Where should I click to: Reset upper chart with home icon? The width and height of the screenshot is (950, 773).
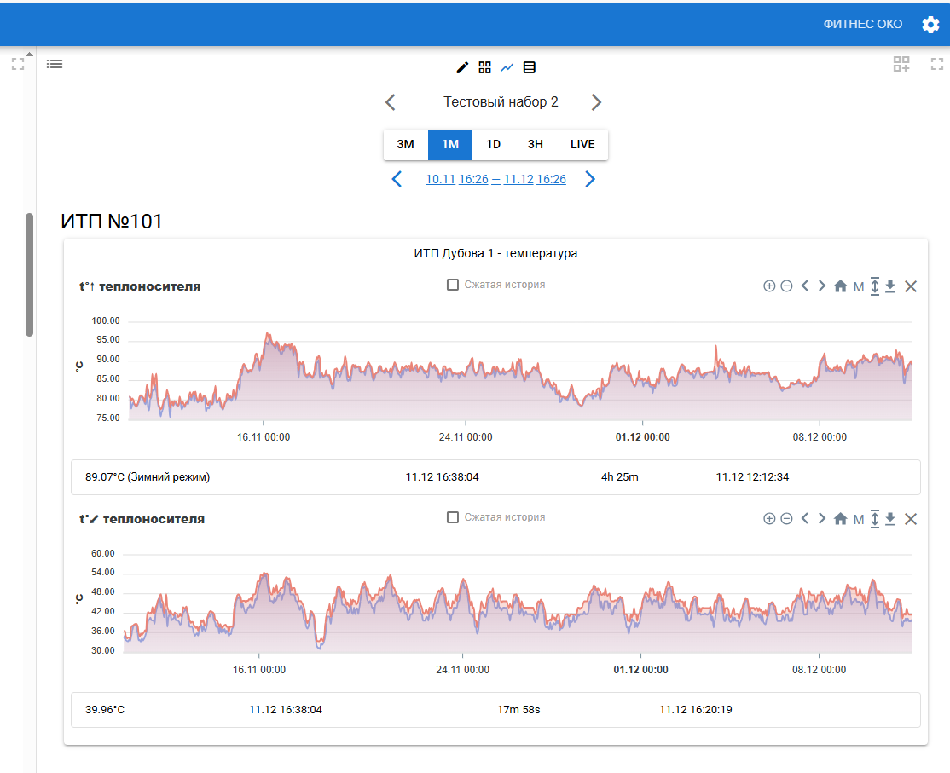tap(840, 286)
